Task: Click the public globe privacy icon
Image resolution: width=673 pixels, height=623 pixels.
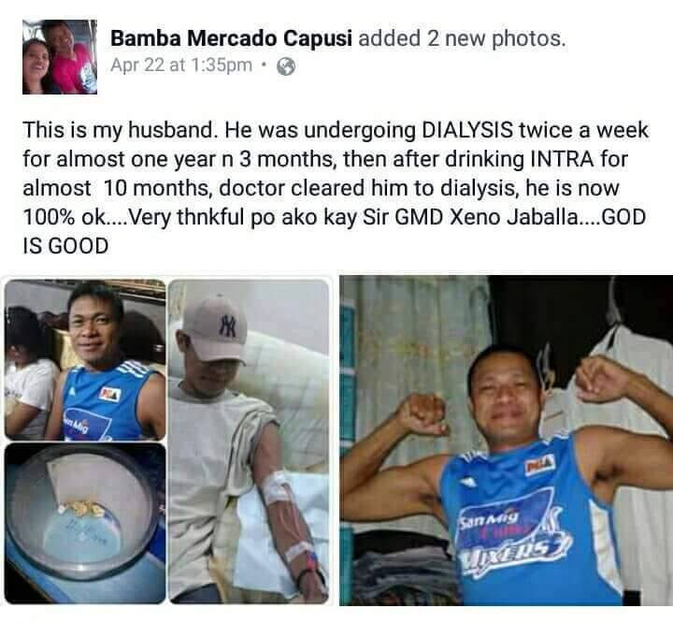Action: (286, 66)
